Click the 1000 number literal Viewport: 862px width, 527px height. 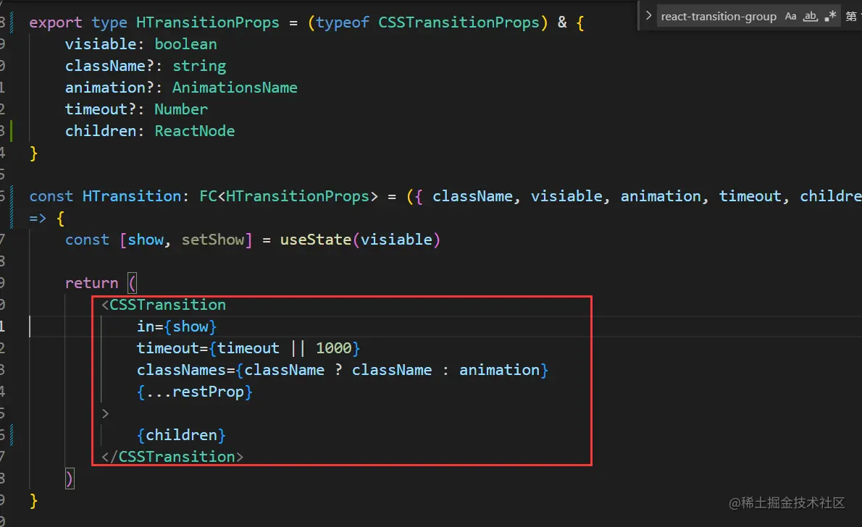(333, 348)
